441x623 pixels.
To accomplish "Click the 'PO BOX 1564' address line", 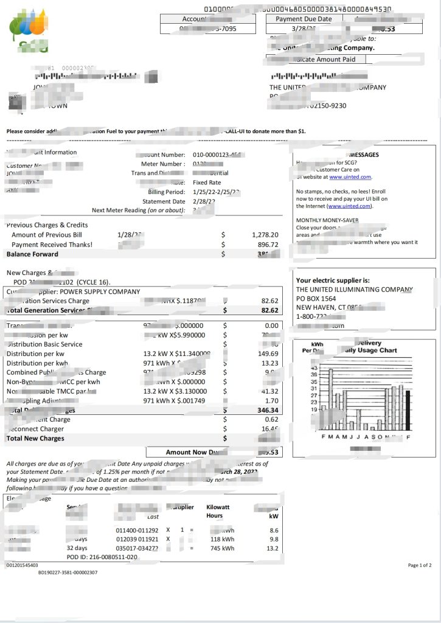I will [316, 298].
